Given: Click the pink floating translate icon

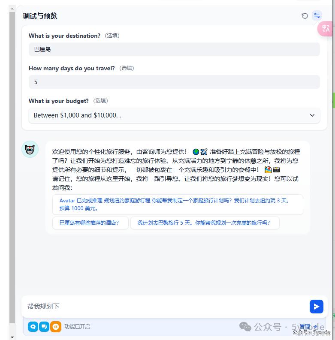Looking at the screenshot, I should click(x=326, y=28).
